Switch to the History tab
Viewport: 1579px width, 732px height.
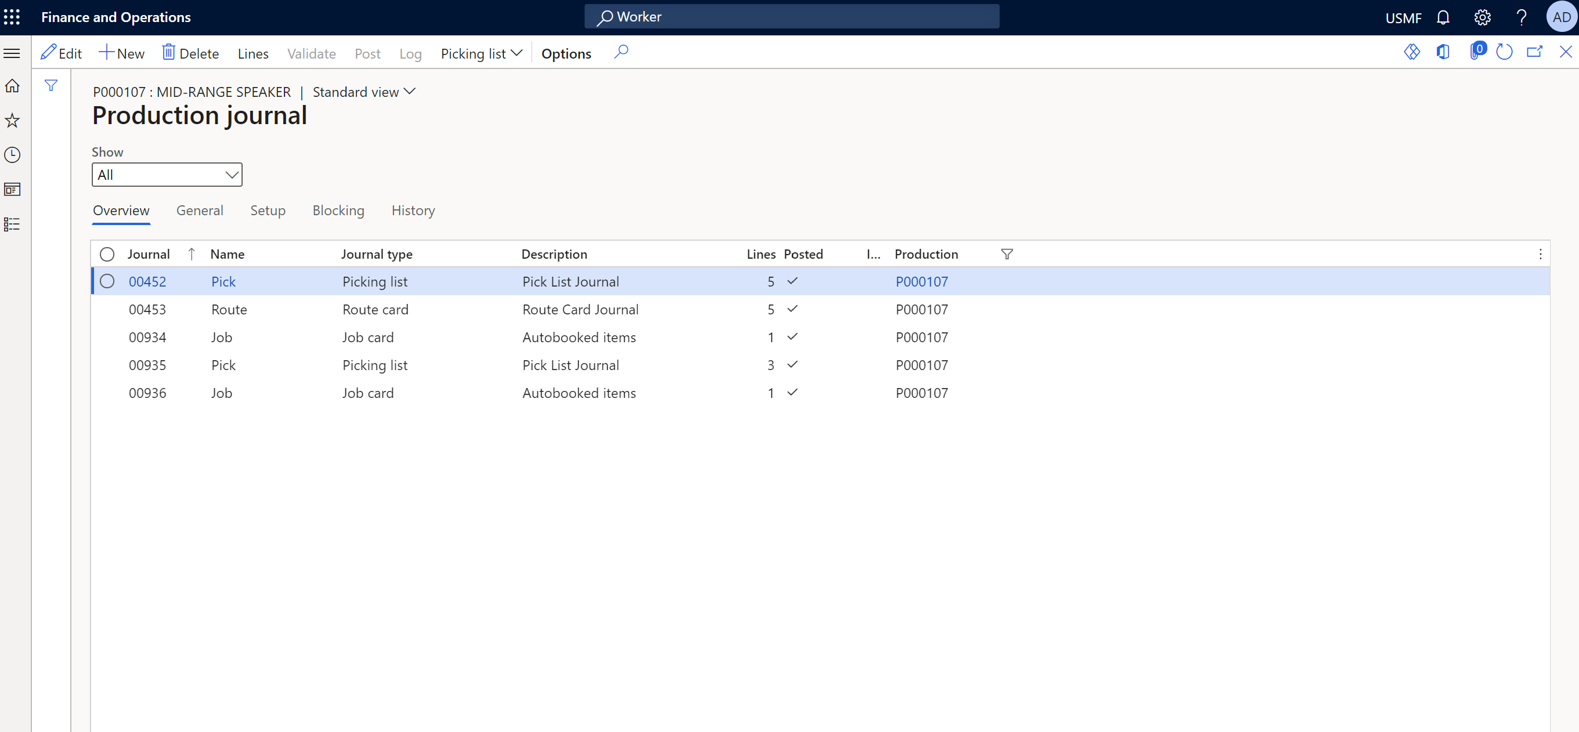tap(413, 210)
